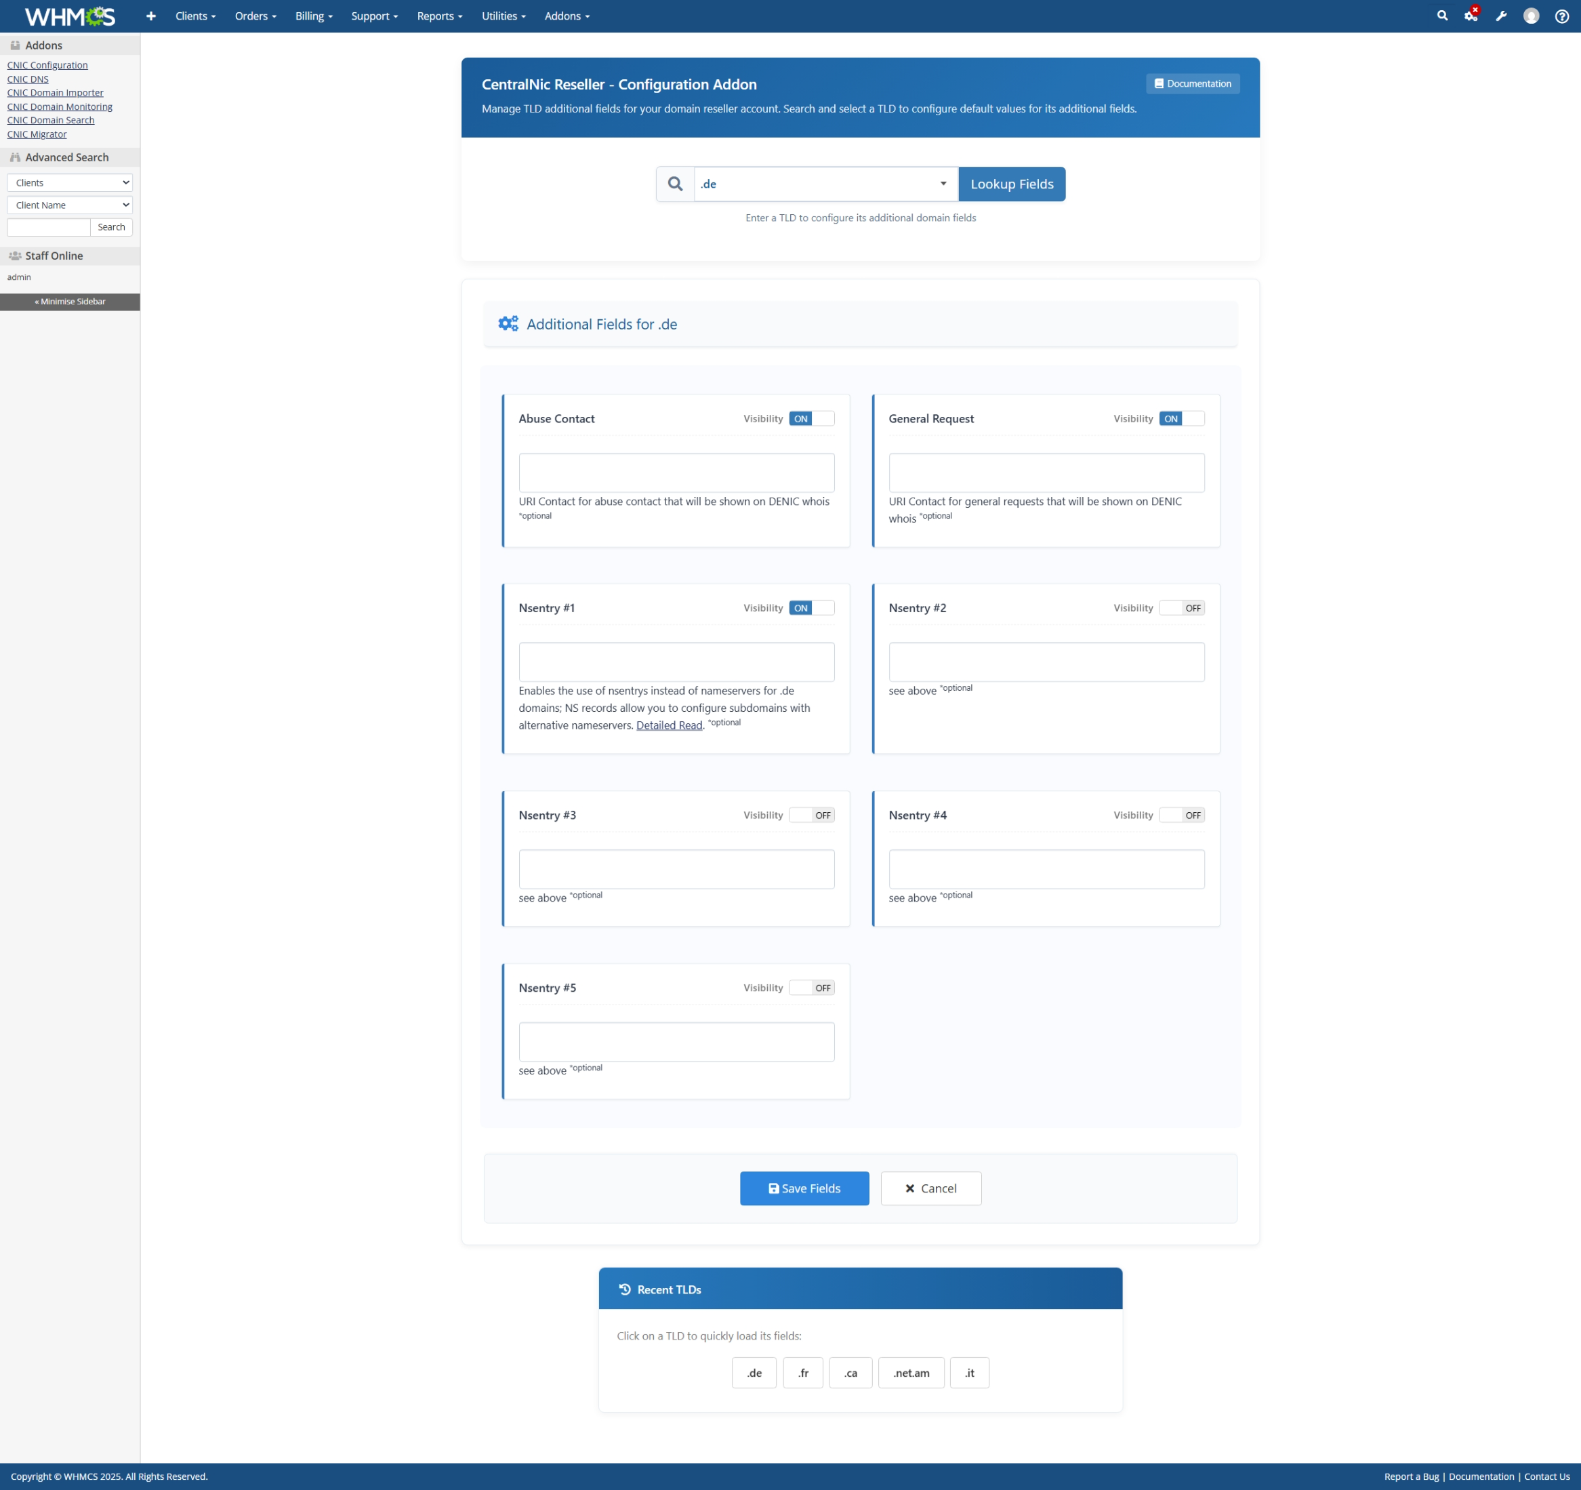The image size is (1581, 1490).
Task: Open the Documentation button in header
Action: tap(1192, 83)
